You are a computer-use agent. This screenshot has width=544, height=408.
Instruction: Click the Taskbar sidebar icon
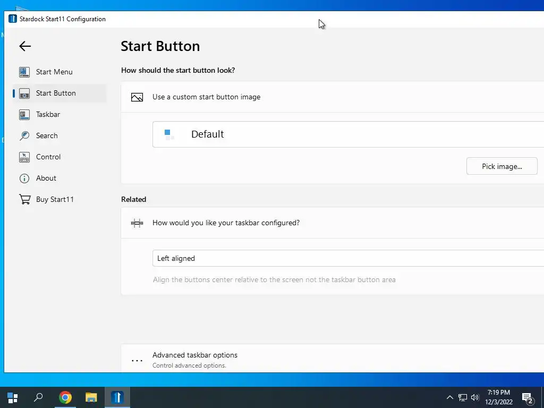[x=24, y=115]
